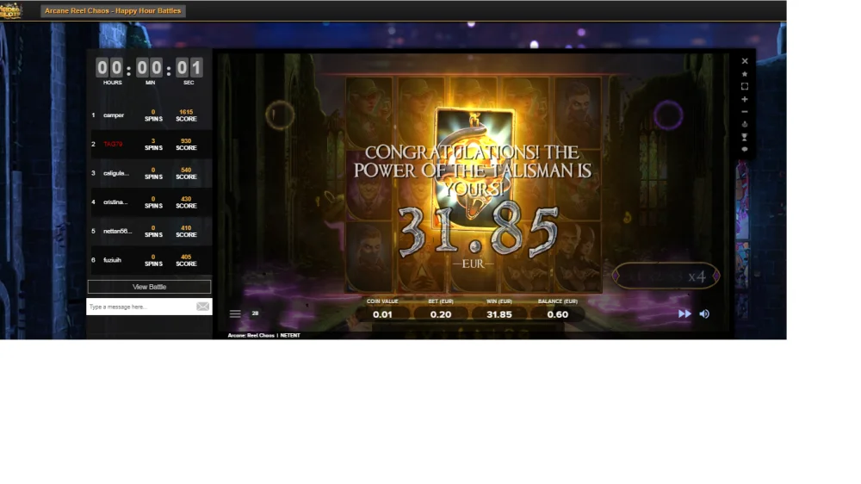Click the bet 0.20 EUR field
861x484 pixels.
coord(440,314)
